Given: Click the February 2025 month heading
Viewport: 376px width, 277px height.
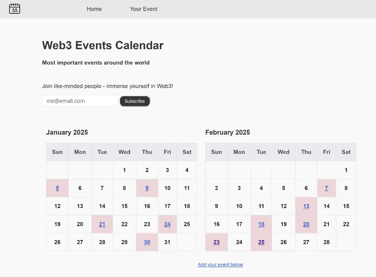Looking at the screenshot, I should coord(227,132).
